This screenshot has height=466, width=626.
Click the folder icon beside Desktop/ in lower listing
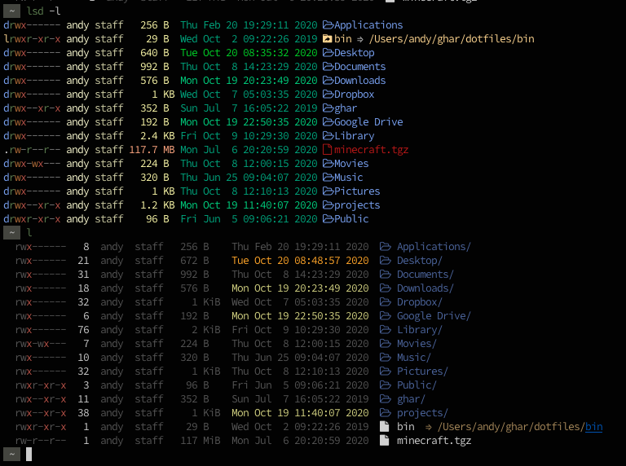(x=386, y=261)
